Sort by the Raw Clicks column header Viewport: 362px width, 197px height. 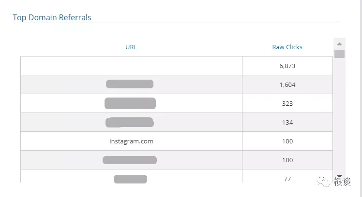pyautogui.click(x=287, y=47)
